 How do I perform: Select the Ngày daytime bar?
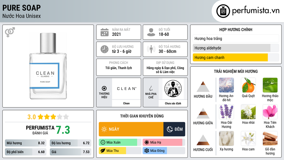(131, 129)
